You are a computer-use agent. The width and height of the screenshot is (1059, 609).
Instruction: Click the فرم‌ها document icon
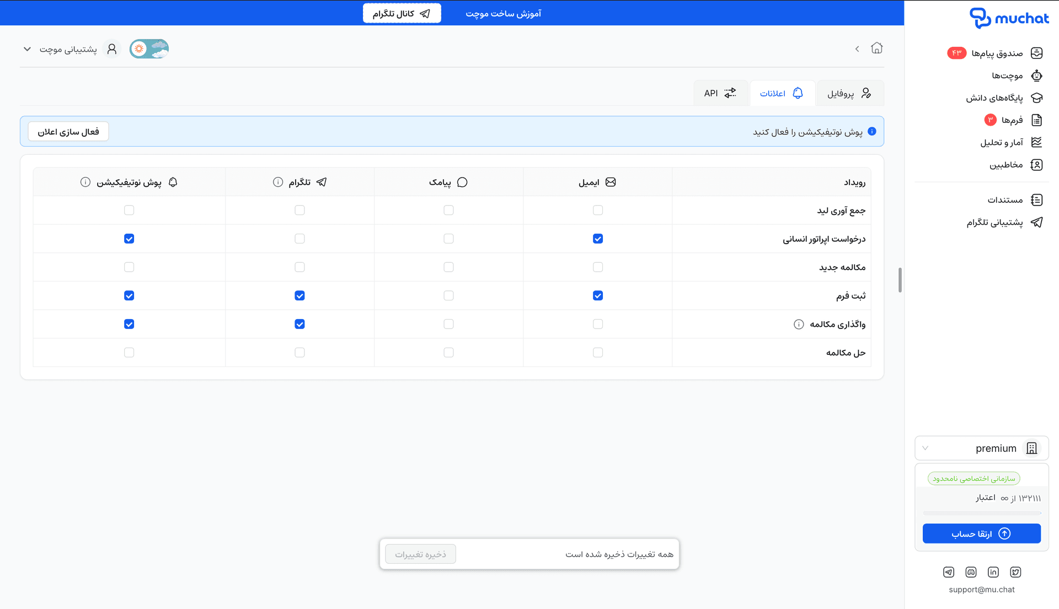pos(1036,120)
